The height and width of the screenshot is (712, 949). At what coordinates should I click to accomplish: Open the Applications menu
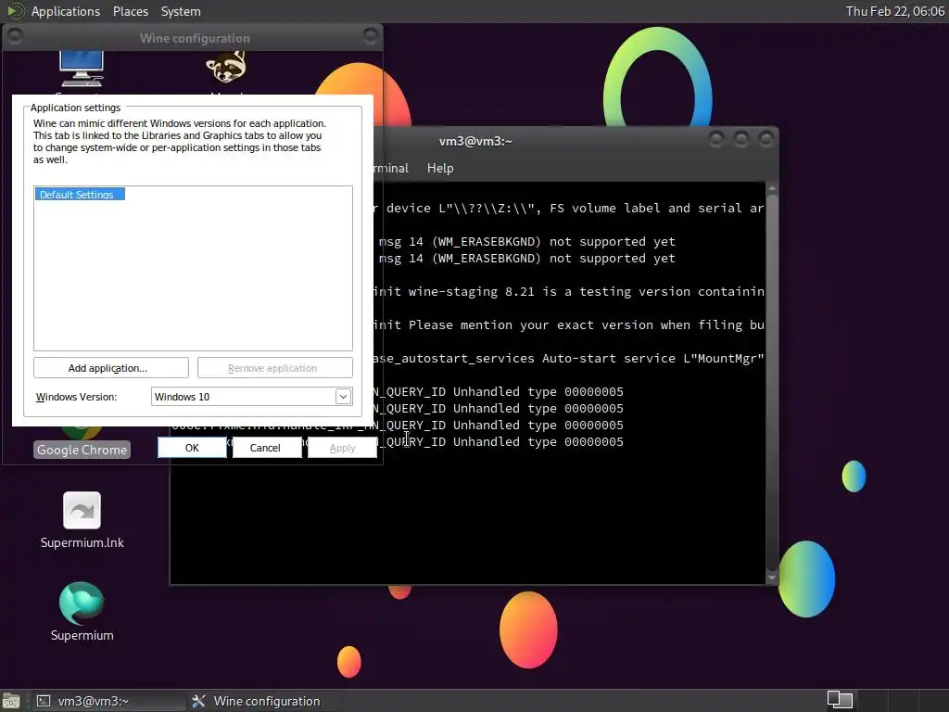[x=66, y=11]
